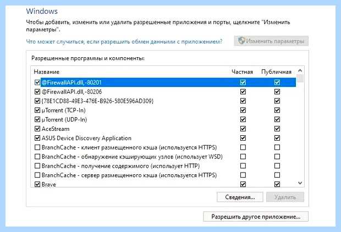Check Частная for BranchCache получение содержимого

[x=243, y=166]
